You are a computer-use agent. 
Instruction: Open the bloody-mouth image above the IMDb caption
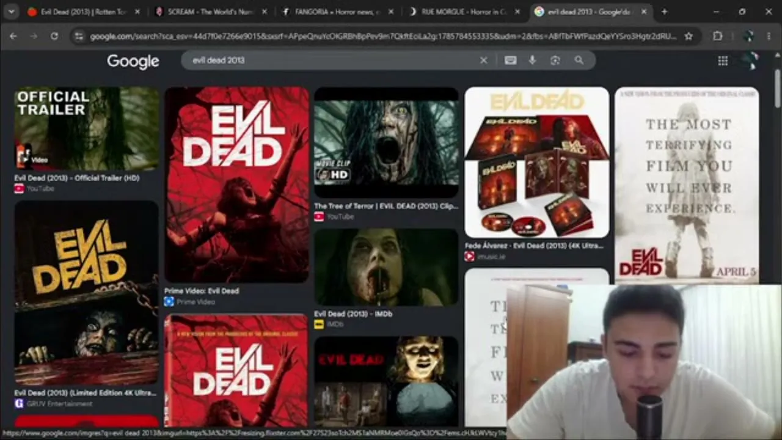pos(386,267)
